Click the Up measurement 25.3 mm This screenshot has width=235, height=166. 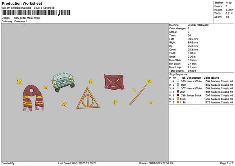click(x=193, y=46)
